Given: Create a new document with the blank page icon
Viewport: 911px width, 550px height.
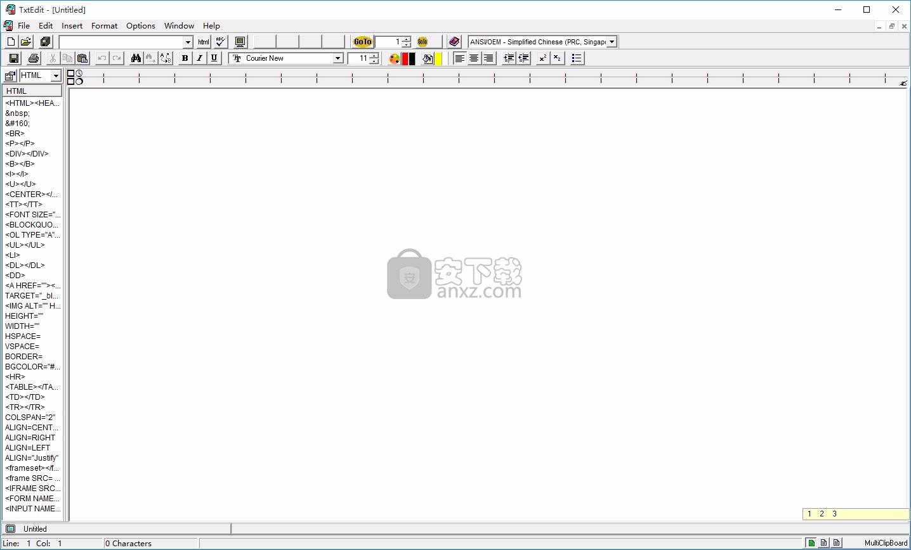Looking at the screenshot, I should (11, 42).
